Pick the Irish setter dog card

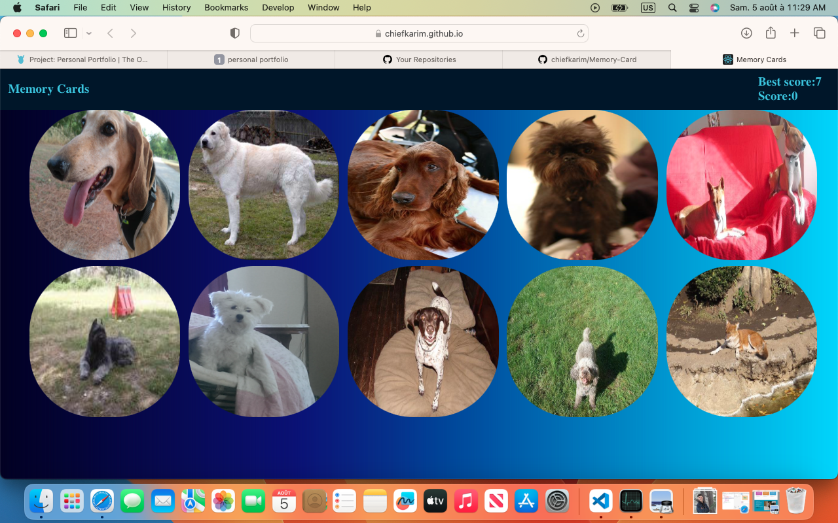423,185
